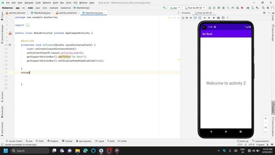Open the VCS menu
This screenshot has height=155, width=275.
[75, 3]
